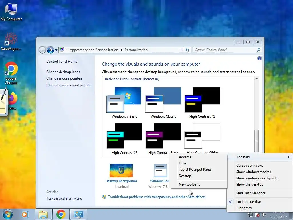Choose Tablet PC Input Panel toolbar
Screen dimensions: 293x220
click(x=198, y=170)
